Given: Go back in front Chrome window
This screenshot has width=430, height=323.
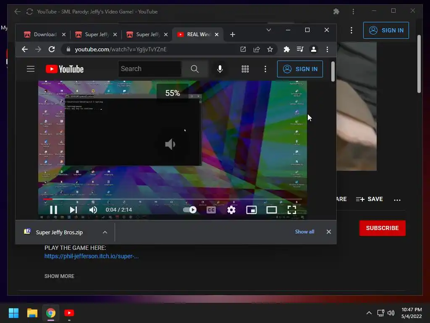Looking at the screenshot, I should coord(25,49).
